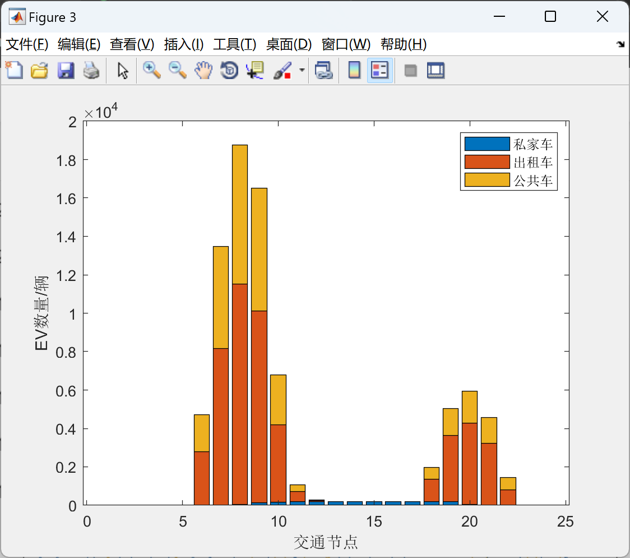This screenshot has height=558, width=630.
Task: Open the 文件(F) menu
Action: click(27, 44)
